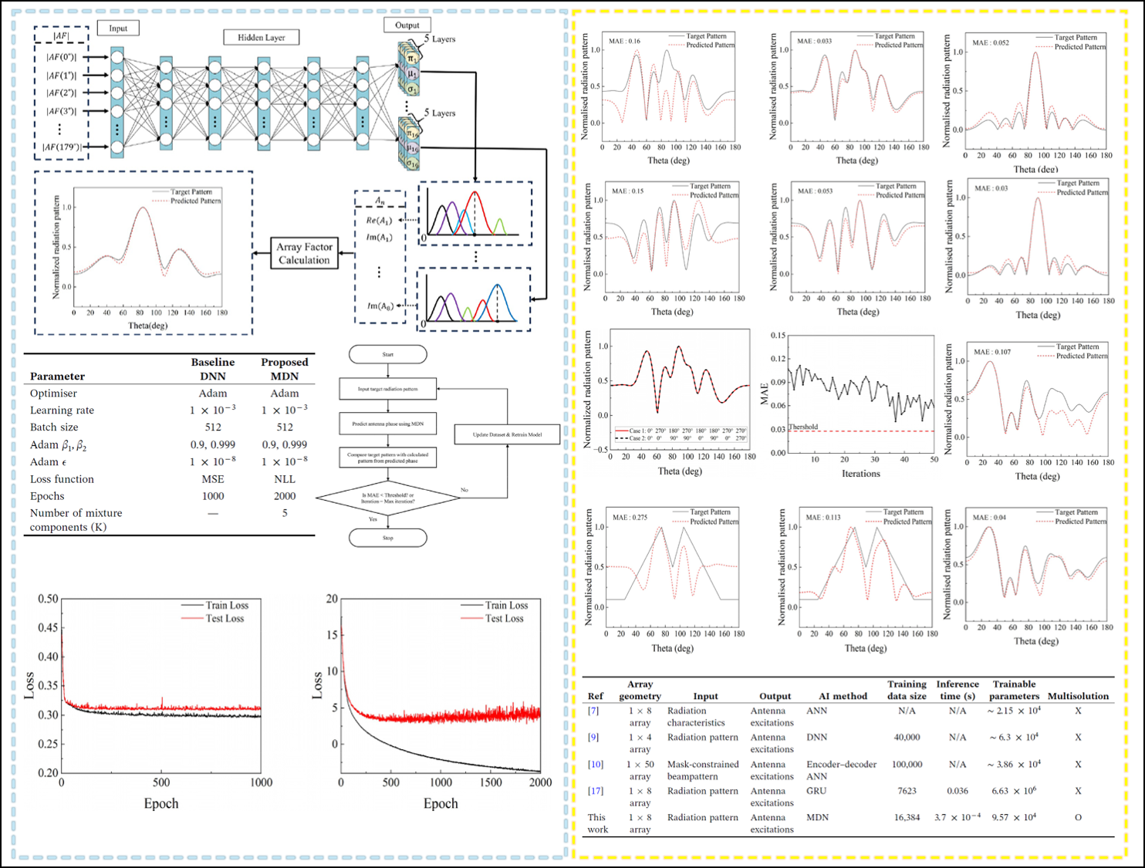Screen dimensions: 1145x868
Task: Click the Proposed MDN column header
Action: pyautogui.click(x=285, y=369)
